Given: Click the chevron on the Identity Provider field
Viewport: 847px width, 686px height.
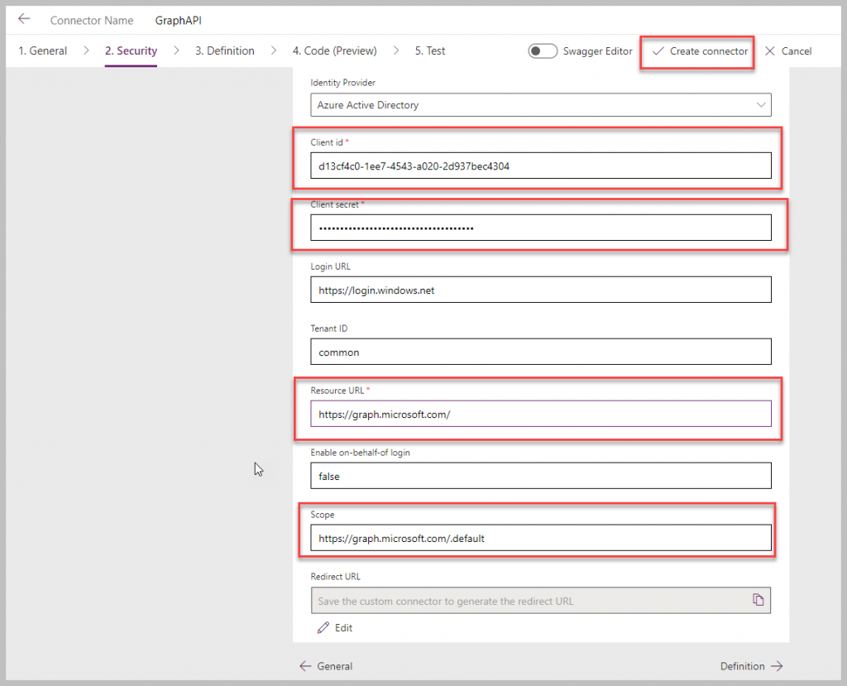Looking at the screenshot, I should tap(761, 104).
